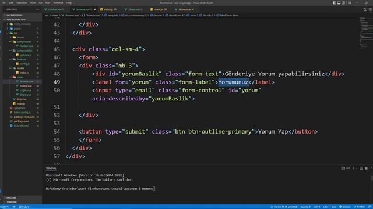This screenshot has width=373, height=209.
Task: Change indentation via Spaces: 4
Action: (305, 207)
